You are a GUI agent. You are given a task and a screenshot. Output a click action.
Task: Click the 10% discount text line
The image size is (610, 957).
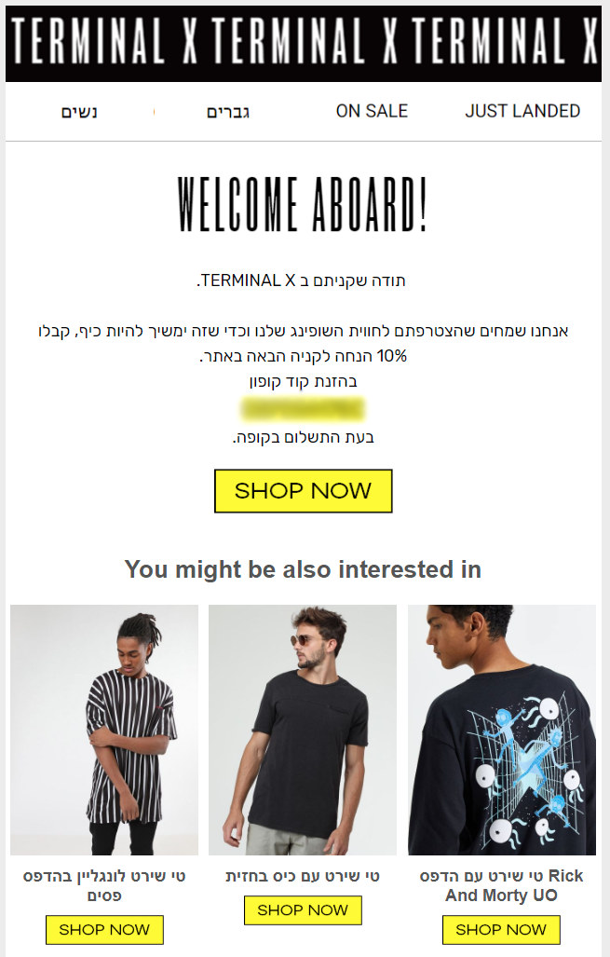pyautogui.click(x=304, y=356)
